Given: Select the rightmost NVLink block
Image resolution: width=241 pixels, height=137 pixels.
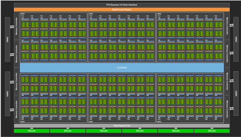Looking at the screenshot, I should tap(212, 131).
